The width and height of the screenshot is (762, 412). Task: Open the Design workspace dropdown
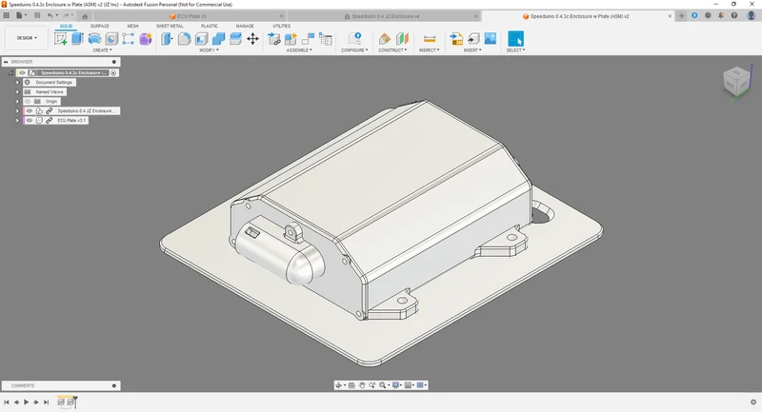pos(27,38)
